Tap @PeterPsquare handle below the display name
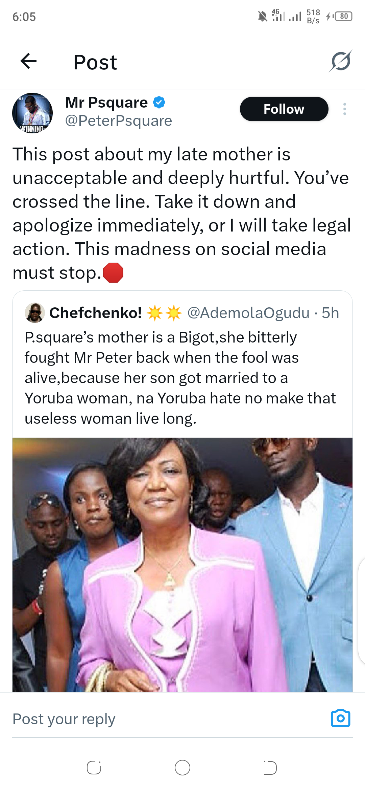This screenshot has width=365, height=792. pos(118,120)
